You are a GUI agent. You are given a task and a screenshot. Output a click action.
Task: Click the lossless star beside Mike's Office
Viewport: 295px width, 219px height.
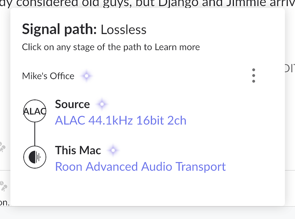(87, 76)
